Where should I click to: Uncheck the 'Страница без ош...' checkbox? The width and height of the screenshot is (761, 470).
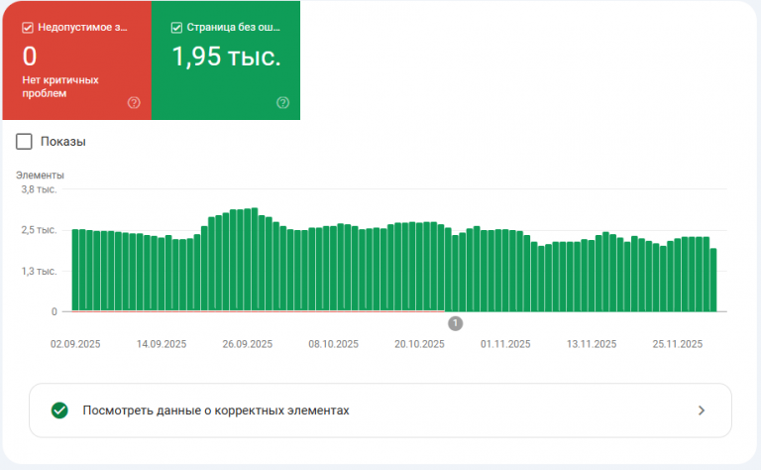coord(176,28)
